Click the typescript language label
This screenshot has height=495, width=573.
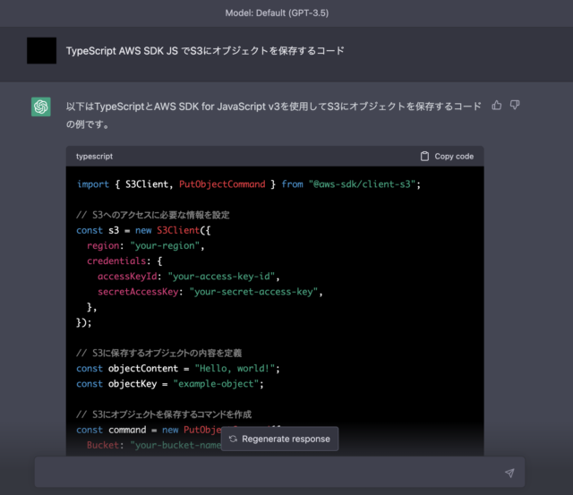(94, 157)
